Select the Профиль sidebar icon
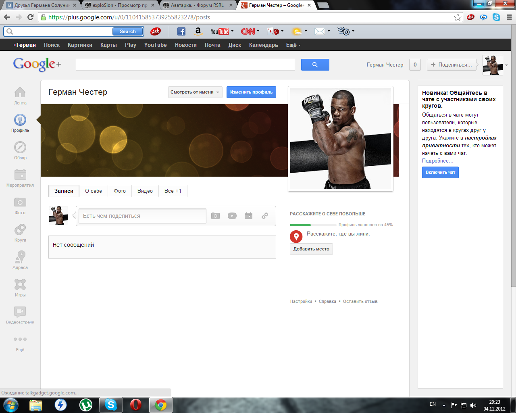The image size is (516, 413). tap(20, 120)
